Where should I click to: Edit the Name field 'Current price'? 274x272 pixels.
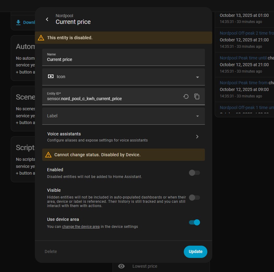coord(123,57)
